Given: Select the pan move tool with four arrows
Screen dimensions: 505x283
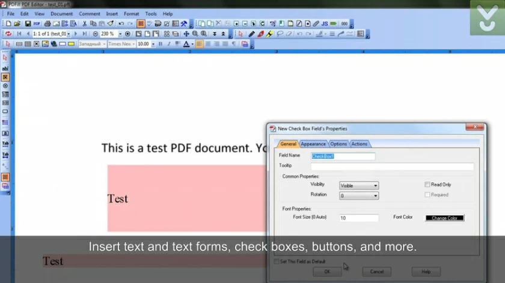Looking at the screenshot, I should pyautogui.click(x=186, y=34).
